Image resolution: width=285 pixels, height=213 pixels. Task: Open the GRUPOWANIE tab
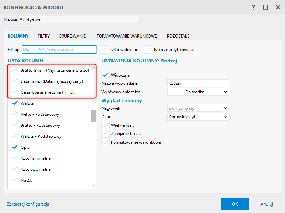(72, 36)
